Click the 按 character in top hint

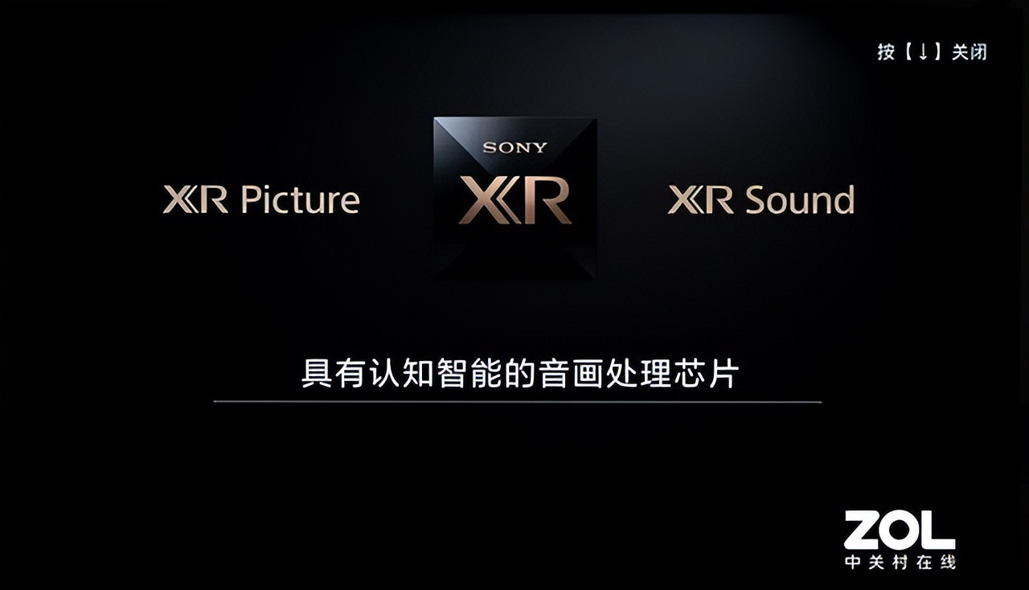(886, 52)
